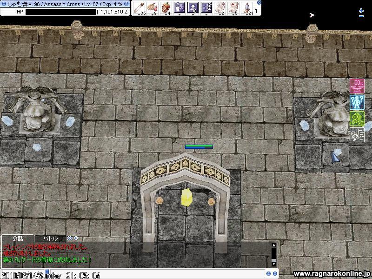Close the hotbar with the X button

[259, 2]
